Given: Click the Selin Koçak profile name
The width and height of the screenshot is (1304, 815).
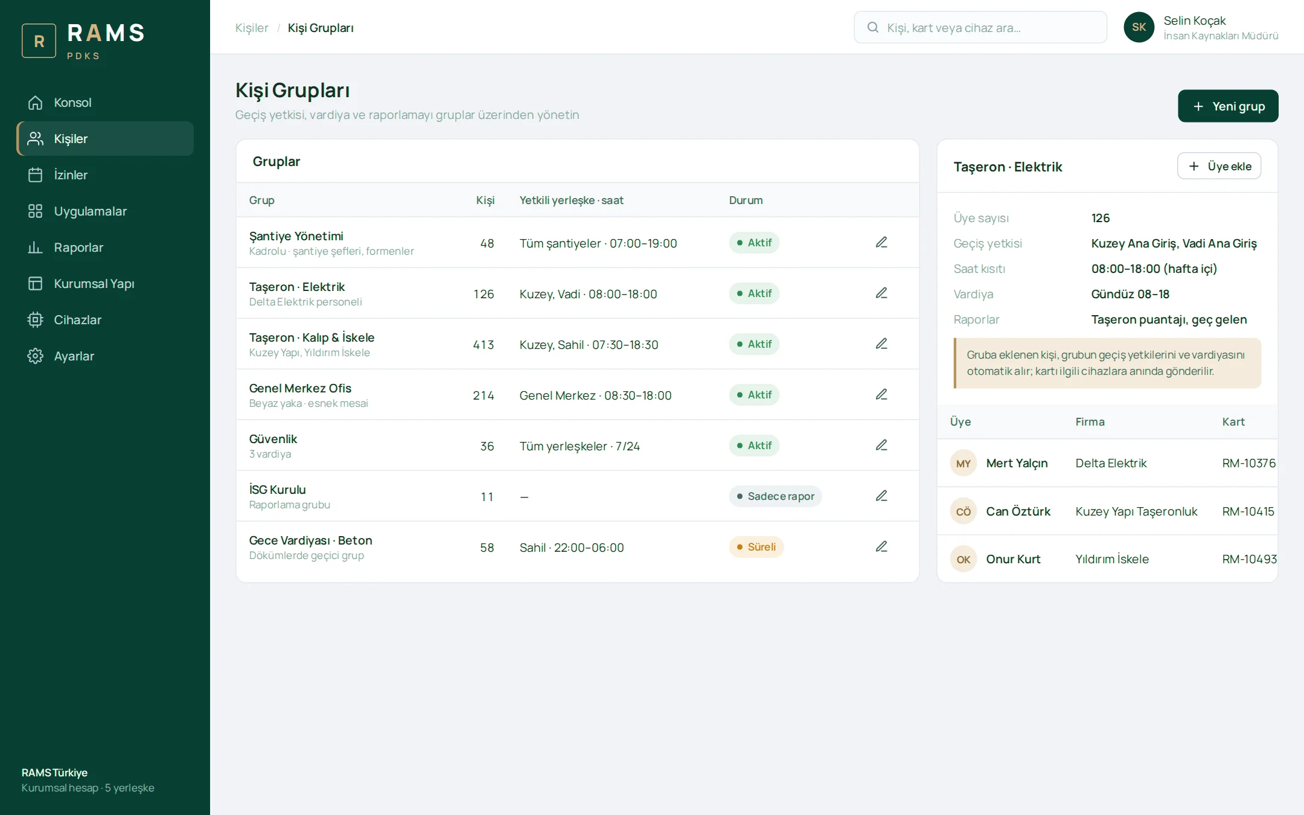Looking at the screenshot, I should pyautogui.click(x=1194, y=21).
